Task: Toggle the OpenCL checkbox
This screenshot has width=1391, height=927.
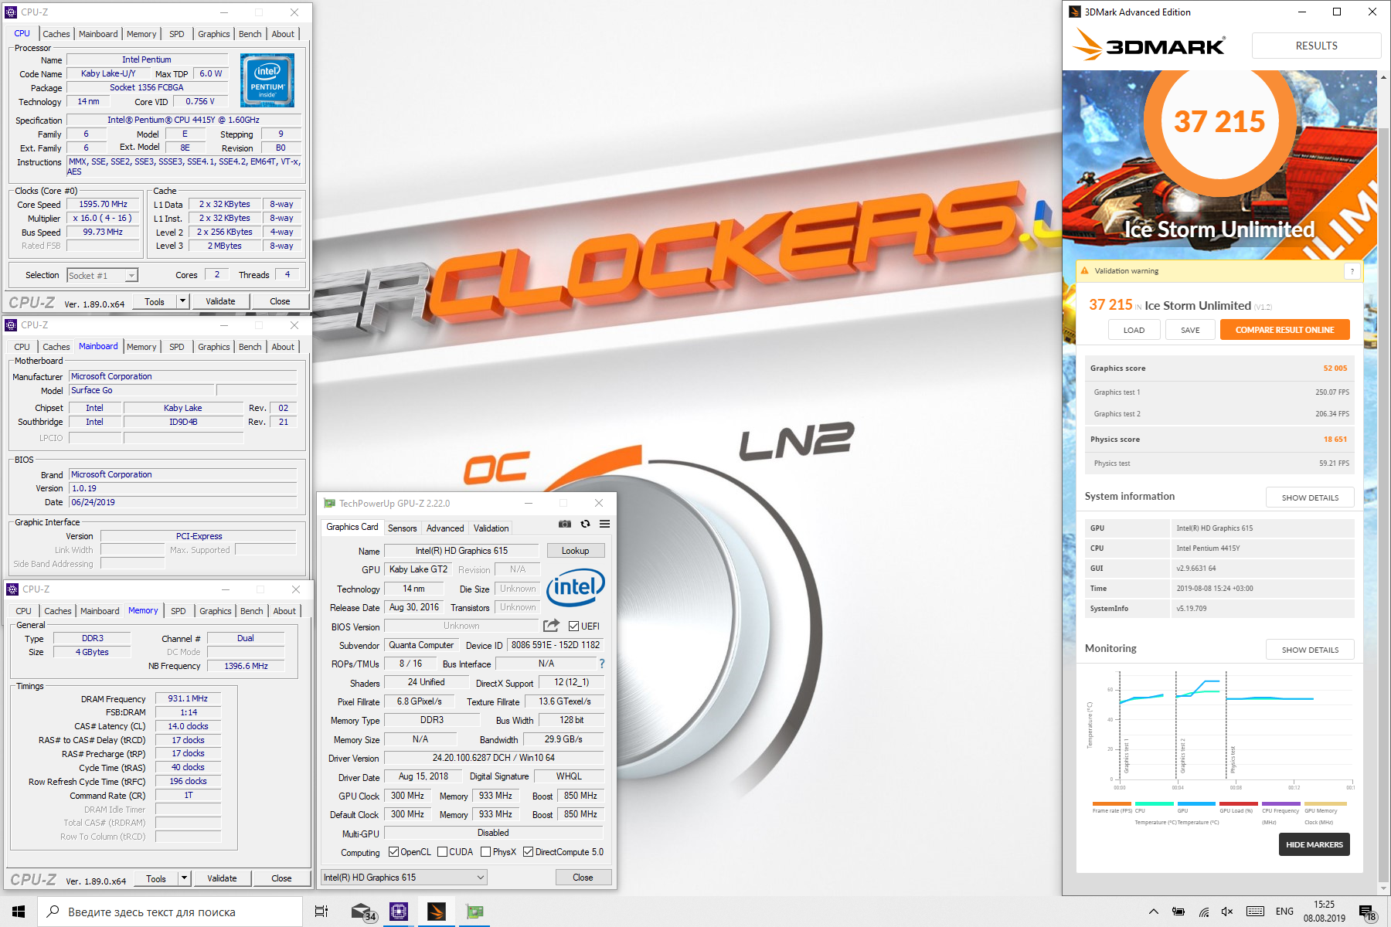Action: tap(393, 852)
